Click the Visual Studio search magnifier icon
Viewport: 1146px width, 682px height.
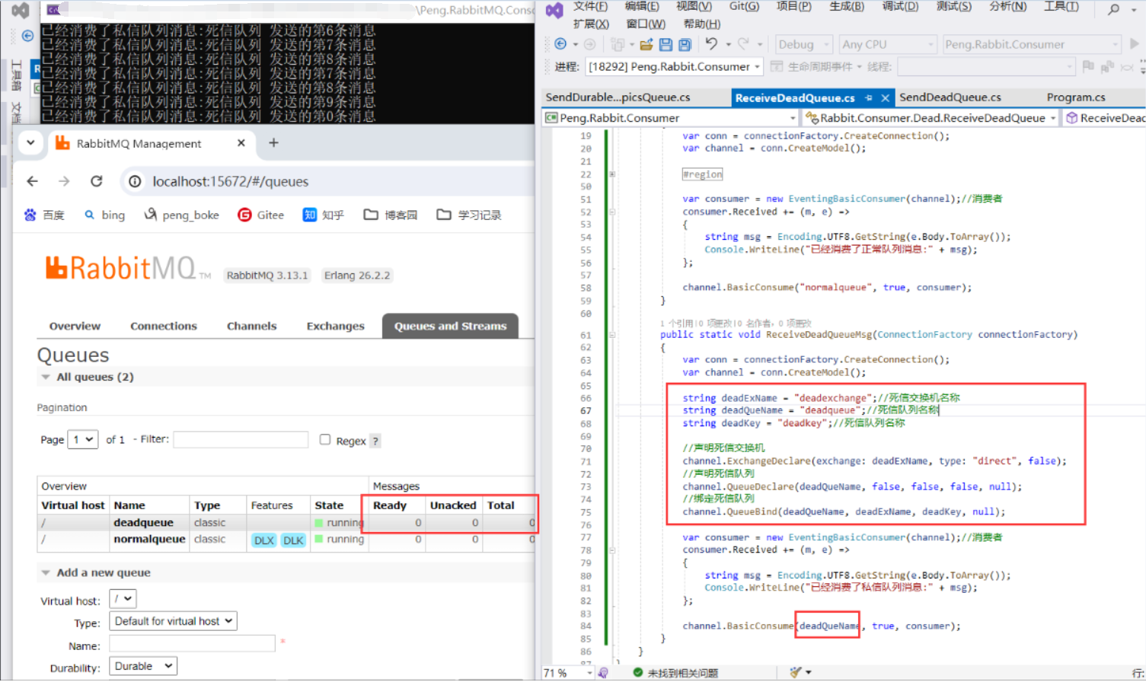[1113, 9]
